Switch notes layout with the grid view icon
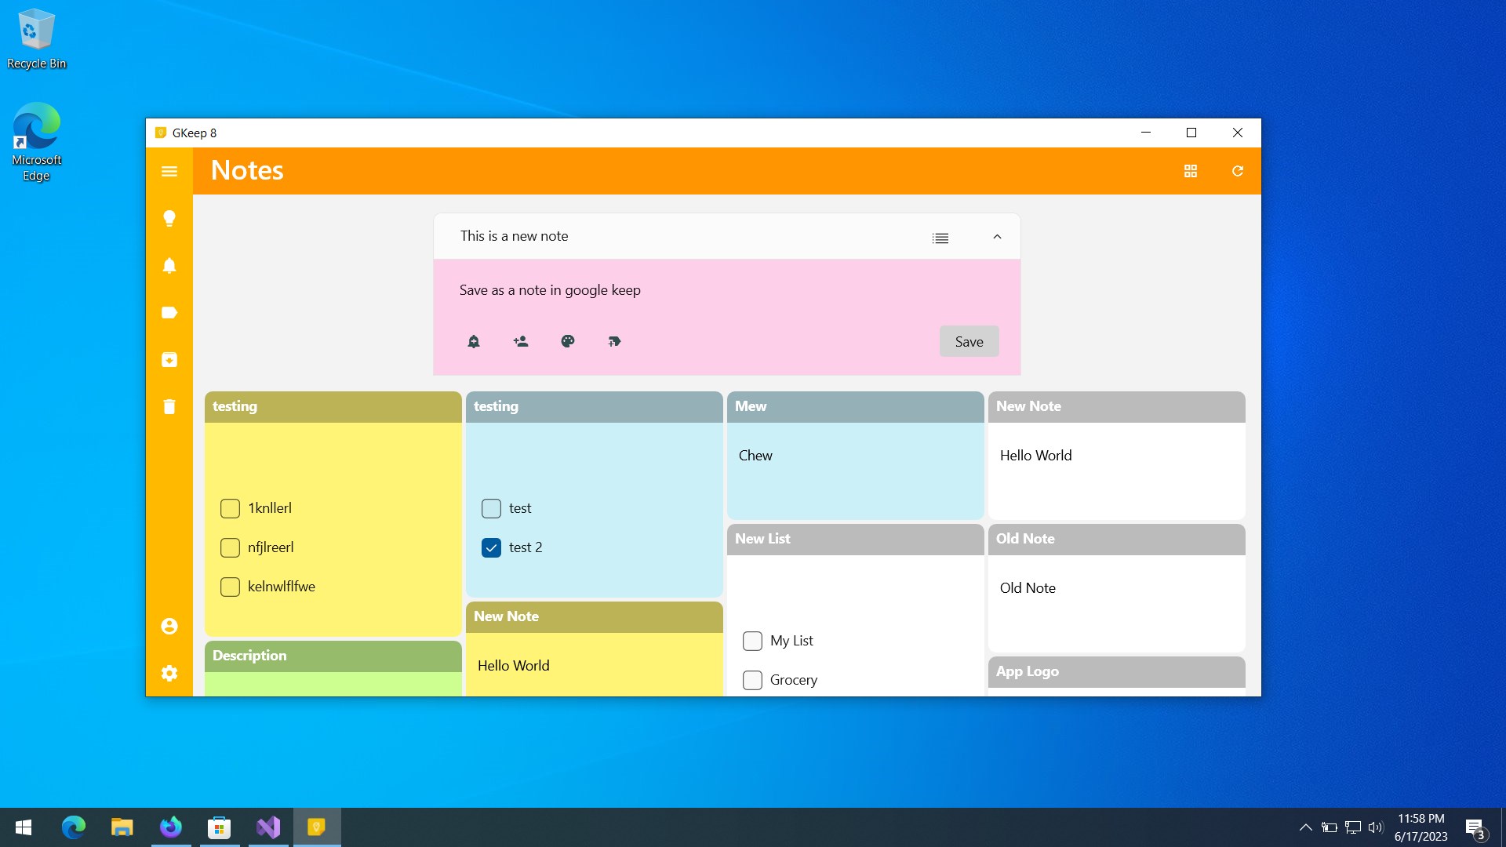The width and height of the screenshot is (1506, 847). pos(1190,171)
